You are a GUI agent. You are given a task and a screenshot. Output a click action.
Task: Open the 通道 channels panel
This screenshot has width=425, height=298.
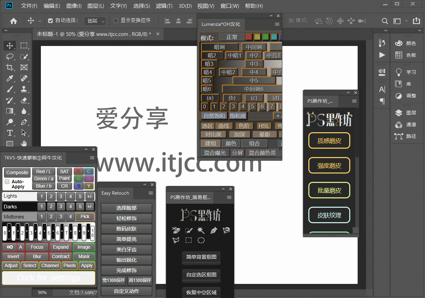pyautogui.click(x=406, y=125)
